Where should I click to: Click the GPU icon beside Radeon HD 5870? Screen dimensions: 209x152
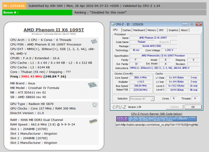(95, 105)
